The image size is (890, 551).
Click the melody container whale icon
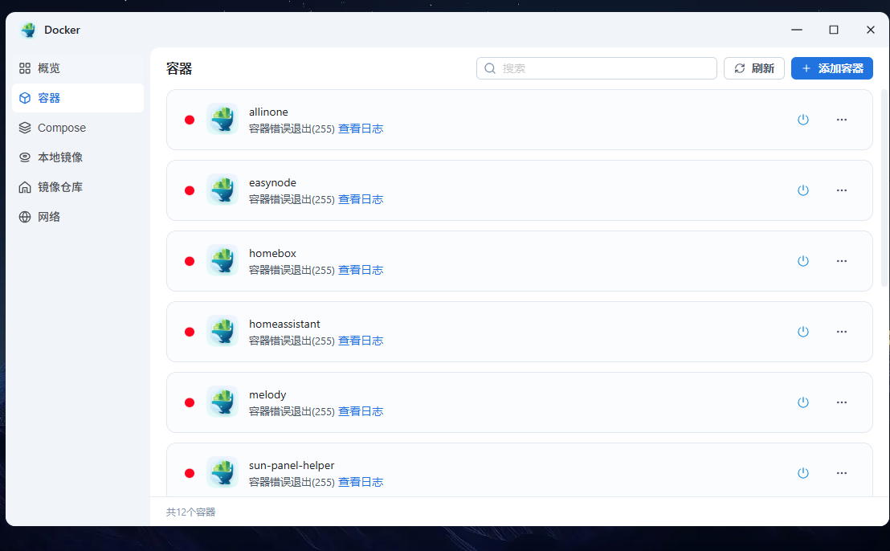click(222, 401)
